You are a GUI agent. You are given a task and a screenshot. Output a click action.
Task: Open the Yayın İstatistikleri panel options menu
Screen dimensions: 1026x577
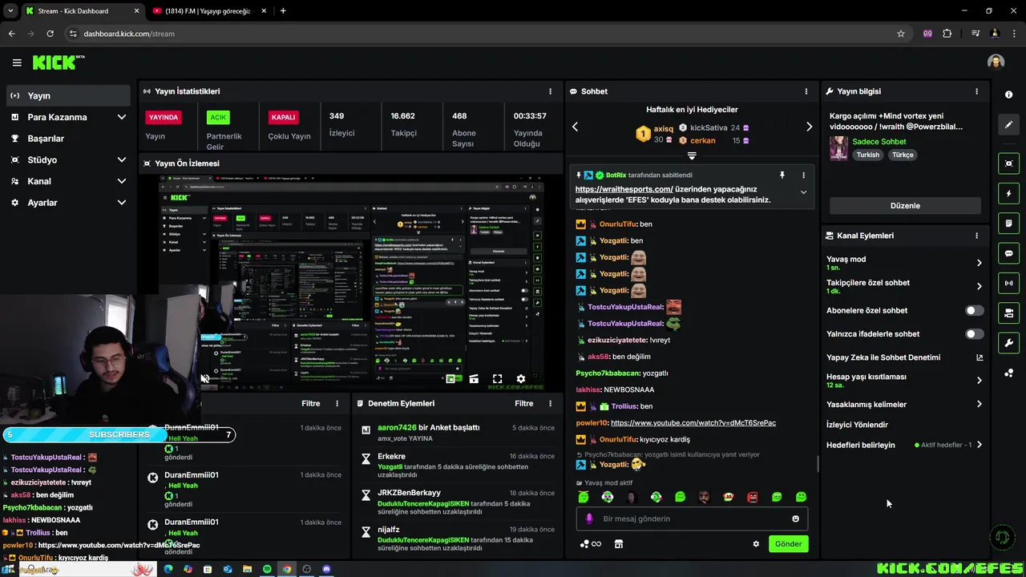click(550, 91)
